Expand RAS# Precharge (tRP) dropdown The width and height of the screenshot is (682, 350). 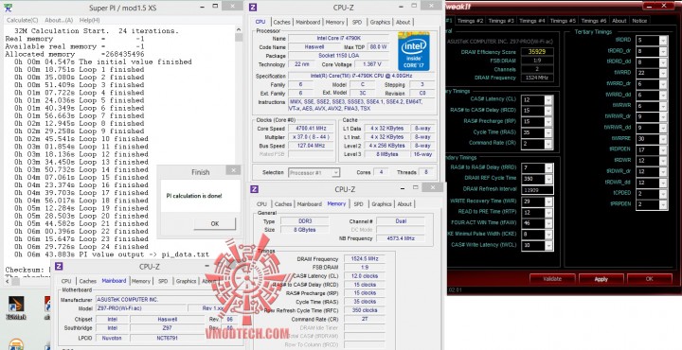[x=548, y=122]
